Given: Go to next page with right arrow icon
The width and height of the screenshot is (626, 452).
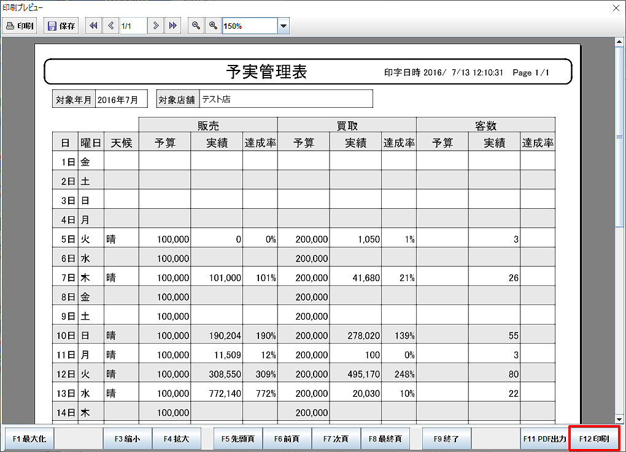Looking at the screenshot, I should click(x=155, y=25).
